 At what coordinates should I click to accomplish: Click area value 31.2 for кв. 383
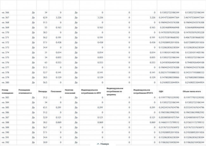45,97
